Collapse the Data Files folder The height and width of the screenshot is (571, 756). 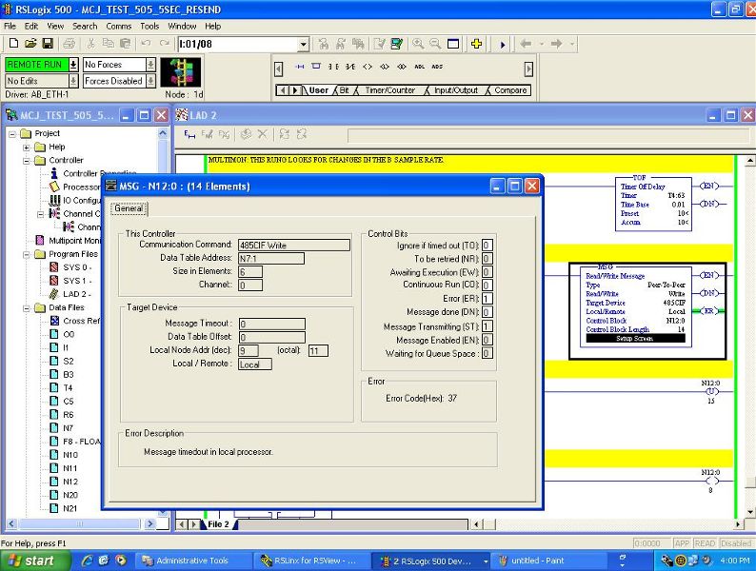(x=27, y=307)
